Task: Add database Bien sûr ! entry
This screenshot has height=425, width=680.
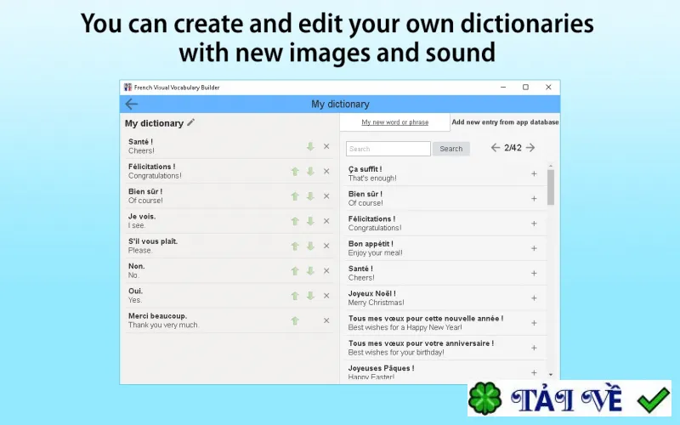Action: pos(534,199)
